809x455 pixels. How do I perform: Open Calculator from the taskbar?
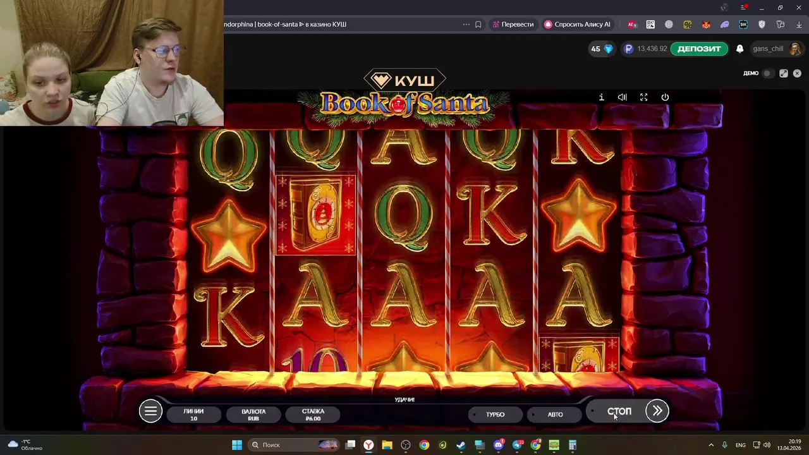pyautogui.click(x=573, y=445)
